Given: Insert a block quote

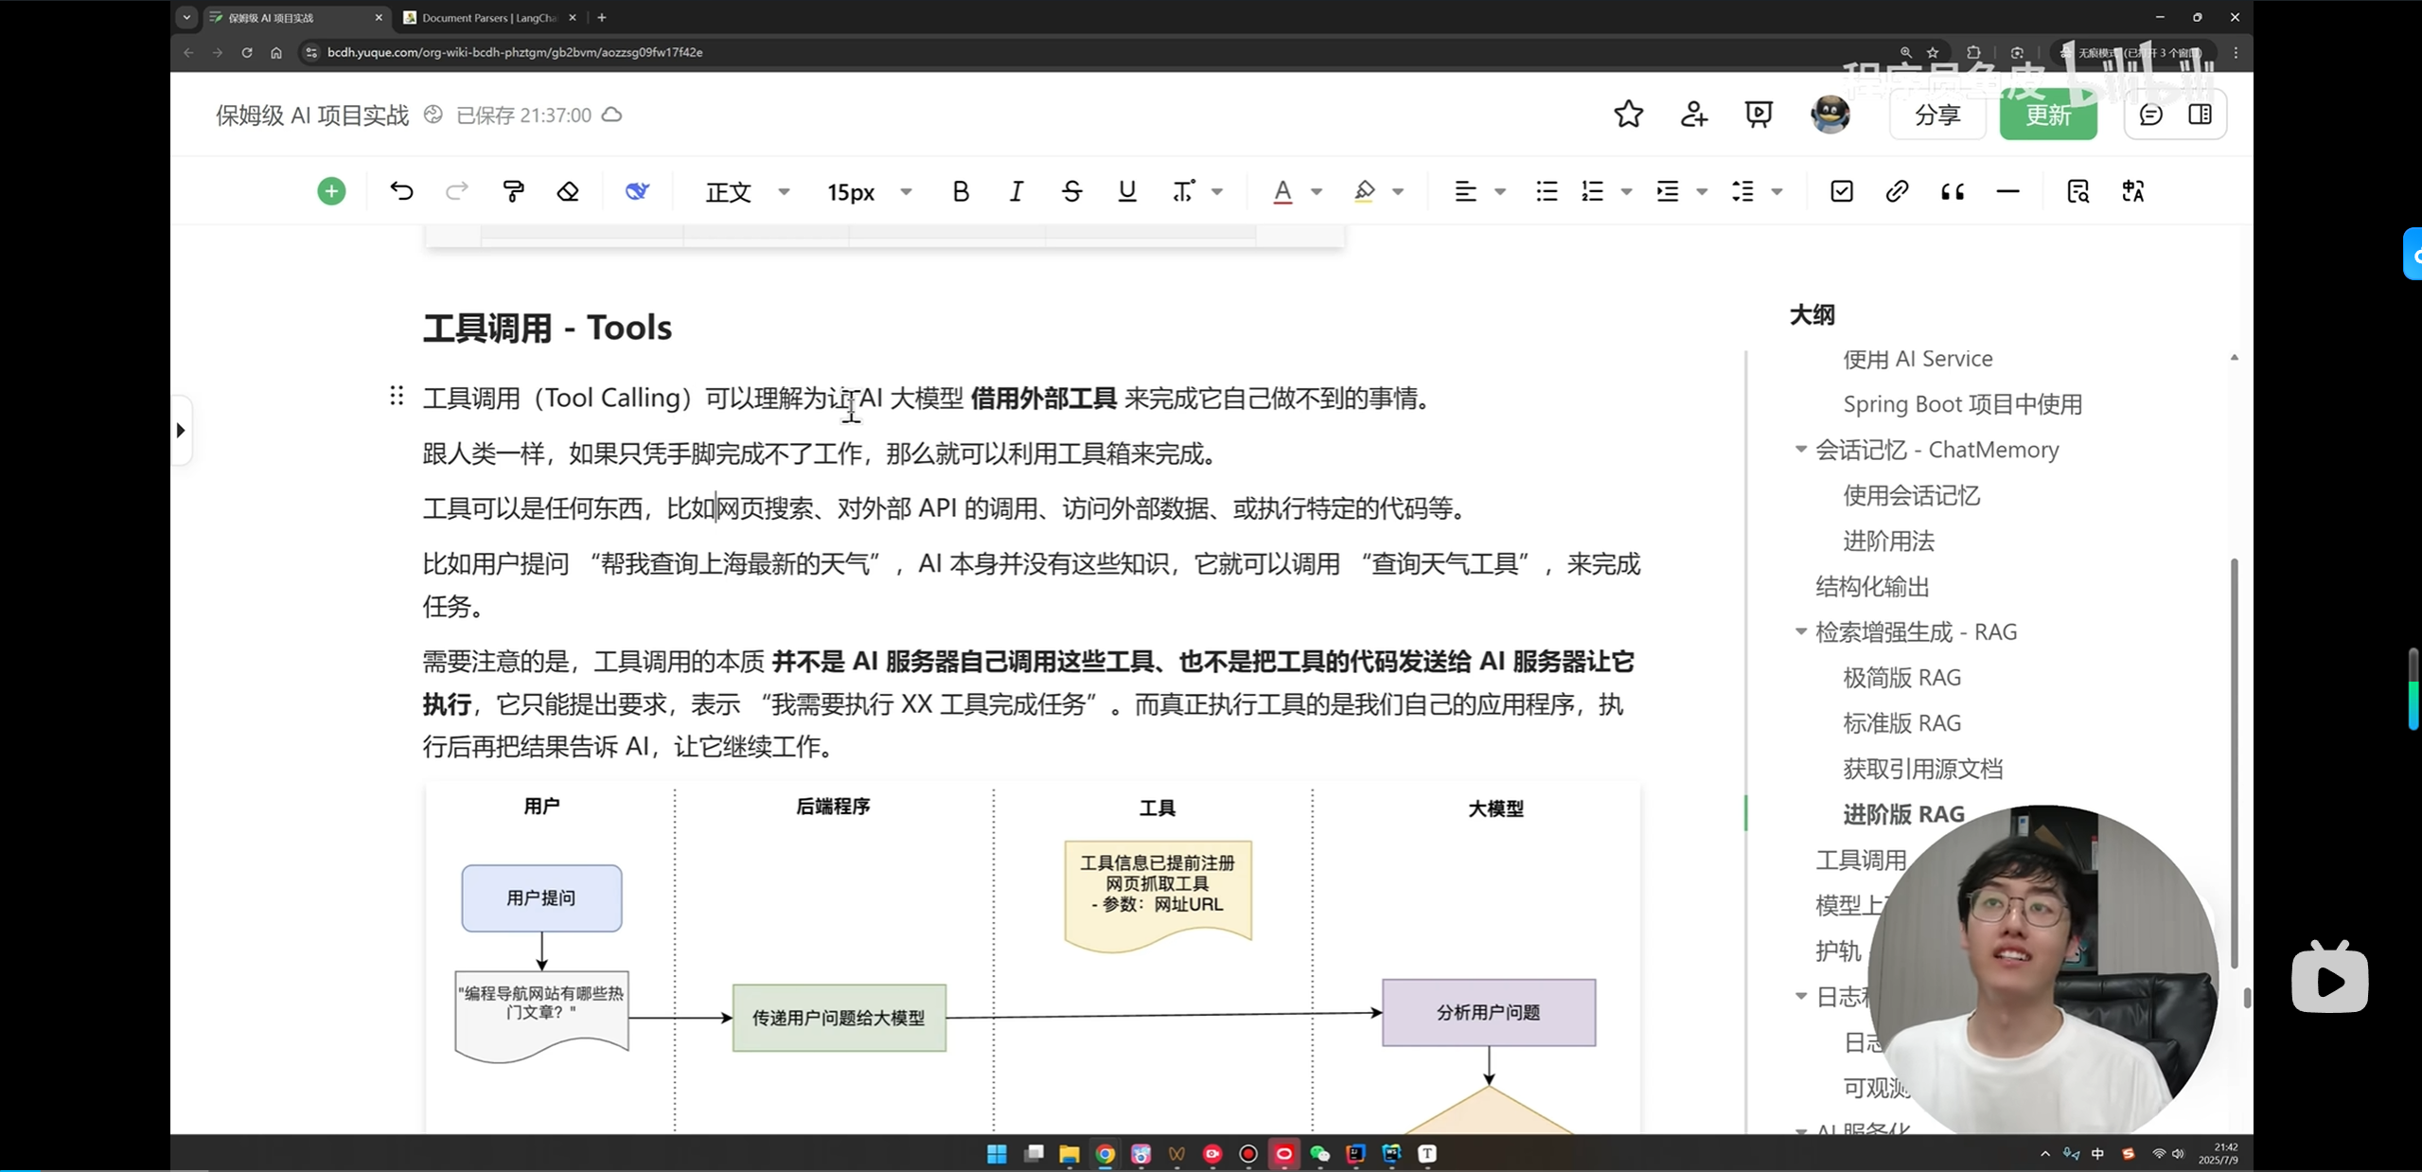Looking at the screenshot, I should pos(1953,191).
